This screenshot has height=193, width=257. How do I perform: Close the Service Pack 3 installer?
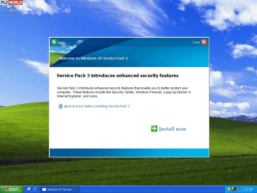point(204,42)
